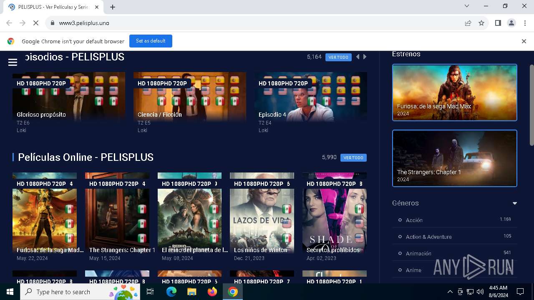Open Chrome side panel
Viewport: 534px width, 300px height.
[x=498, y=23]
